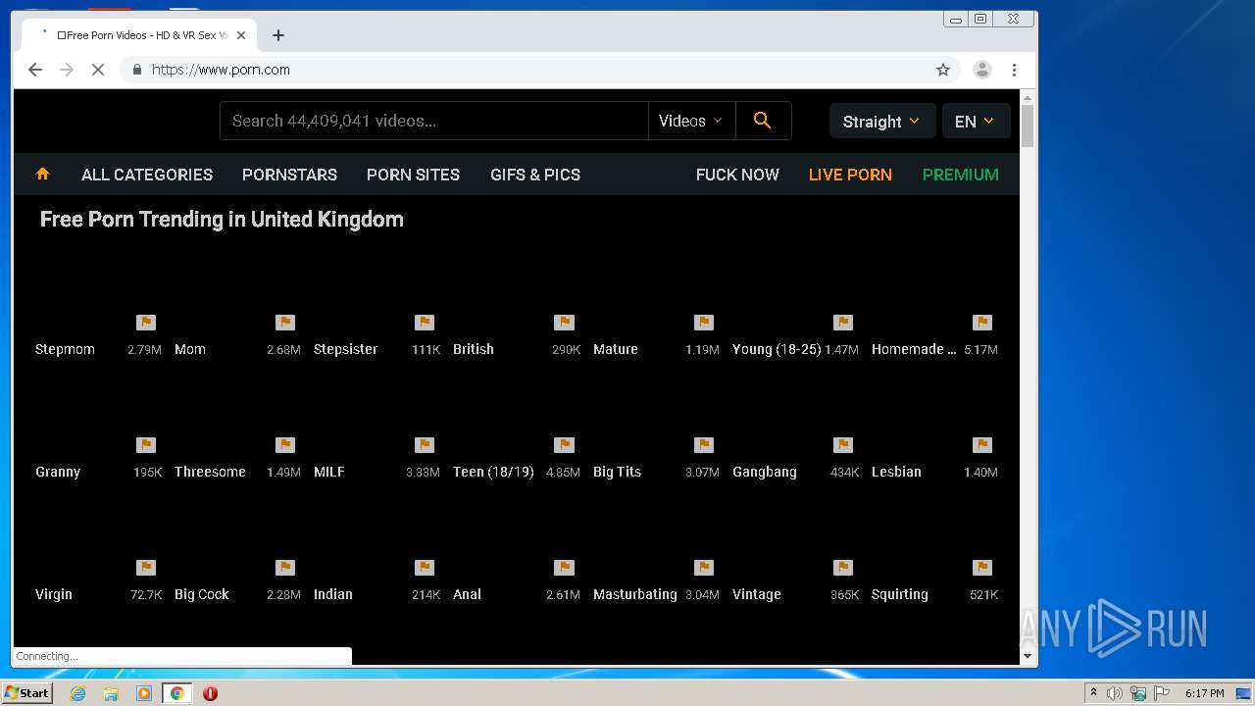This screenshot has height=706, width=1255.
Task: Open the Windows Start menu
Action: click(x=26, y=693)
